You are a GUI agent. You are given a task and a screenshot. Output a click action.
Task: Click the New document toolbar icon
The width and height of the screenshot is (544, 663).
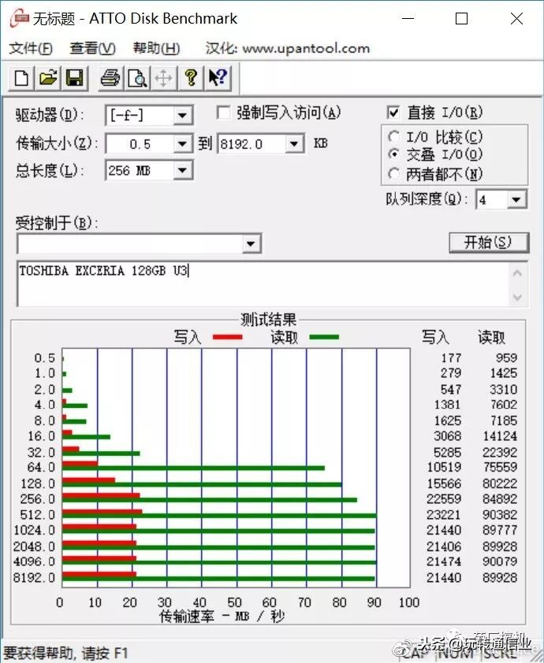(21, 78)
